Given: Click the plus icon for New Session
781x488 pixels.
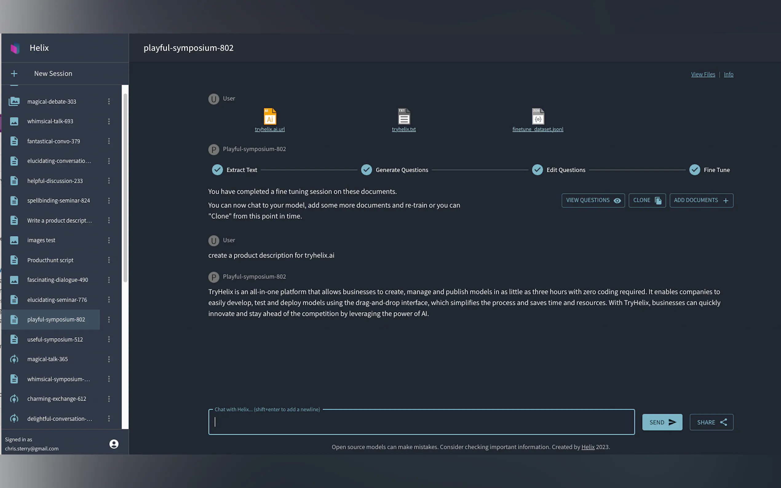Looking at the screenshot, I should pos(14,73).
